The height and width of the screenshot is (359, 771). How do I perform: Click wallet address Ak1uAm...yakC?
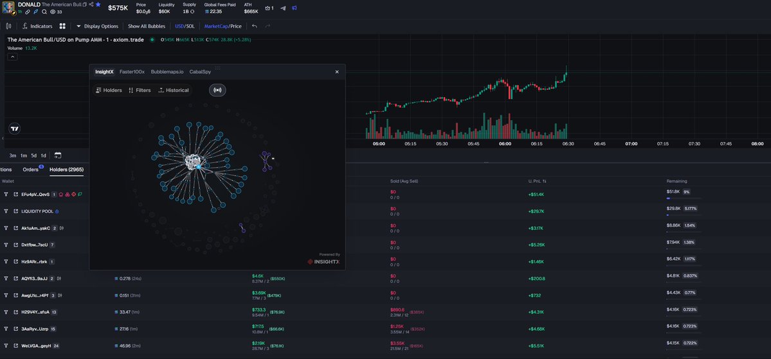36,228
